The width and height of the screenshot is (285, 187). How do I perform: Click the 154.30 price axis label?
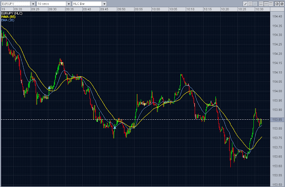point(277,35)
